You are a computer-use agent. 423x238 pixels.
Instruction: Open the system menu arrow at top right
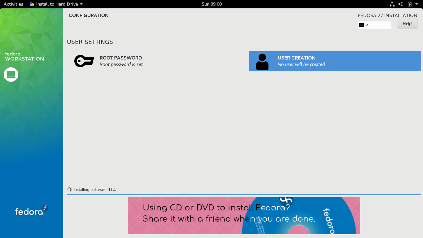(417, 4)
